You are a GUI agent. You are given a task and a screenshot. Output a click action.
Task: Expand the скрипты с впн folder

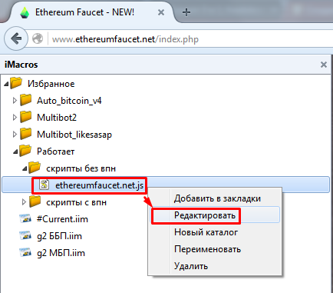coord(24,202)
